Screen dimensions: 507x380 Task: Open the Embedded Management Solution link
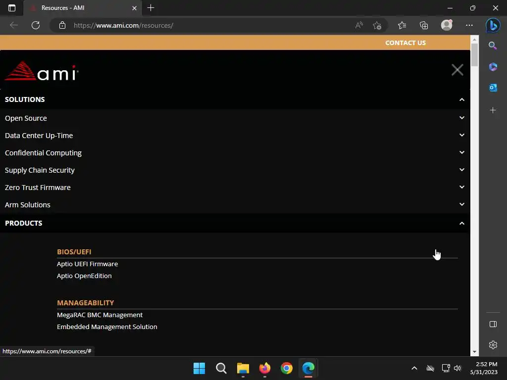(107, 327)
